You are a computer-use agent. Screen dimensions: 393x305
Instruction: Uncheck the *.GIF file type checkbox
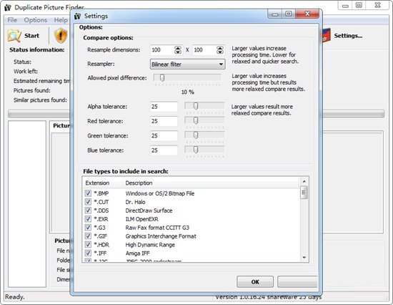pyautogui.click(x=88, y=236)
